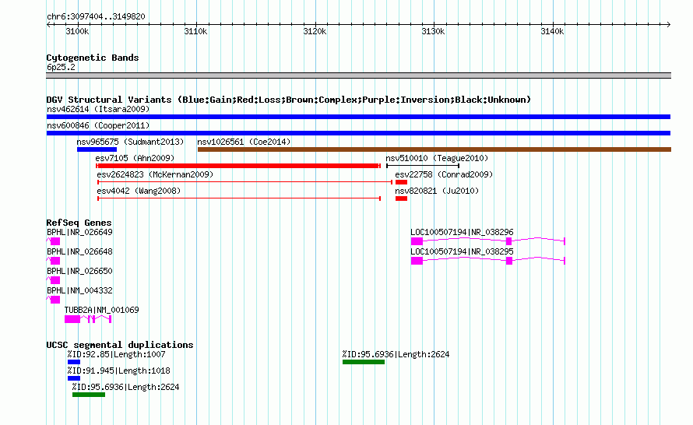
Task: Open gene label BPHL|NR_026649
Action: [79, 232]
